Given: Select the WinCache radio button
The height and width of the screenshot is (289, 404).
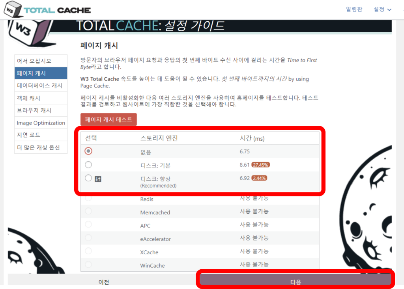Looking at the screenshot, I should 88,264.
